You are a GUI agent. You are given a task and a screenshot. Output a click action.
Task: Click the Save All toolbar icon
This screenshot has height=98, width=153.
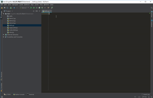pyautogui.click(x=5, y=8)
